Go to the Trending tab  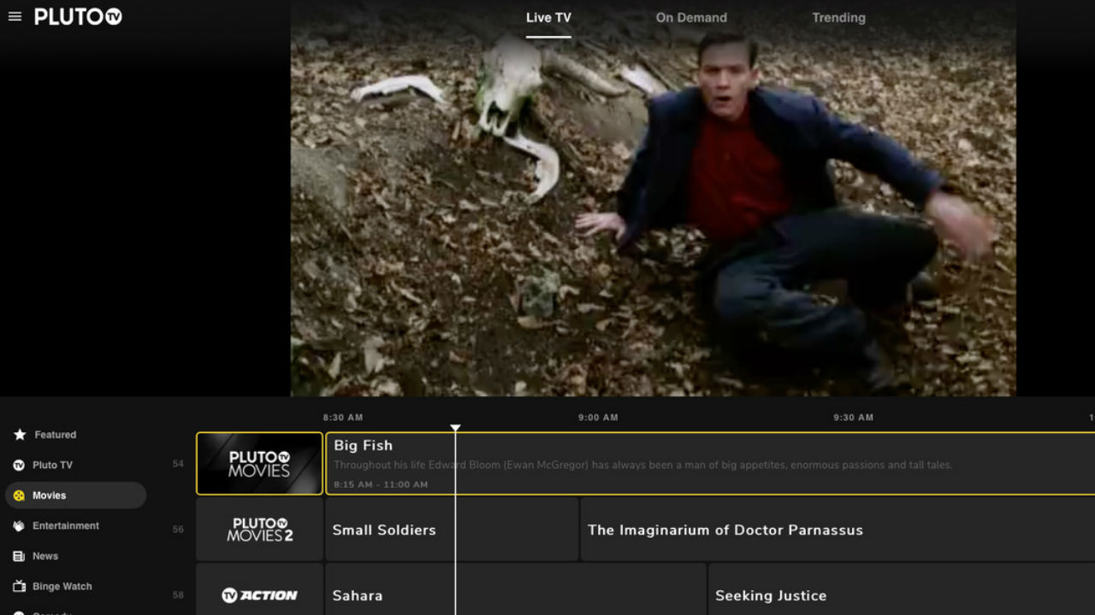click(x=838, y=17)
